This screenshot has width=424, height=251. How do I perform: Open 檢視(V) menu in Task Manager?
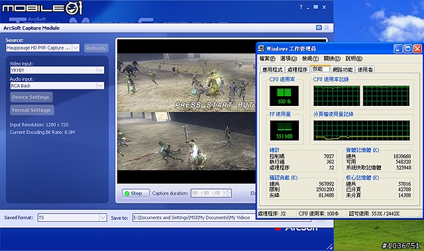point(310,59)
